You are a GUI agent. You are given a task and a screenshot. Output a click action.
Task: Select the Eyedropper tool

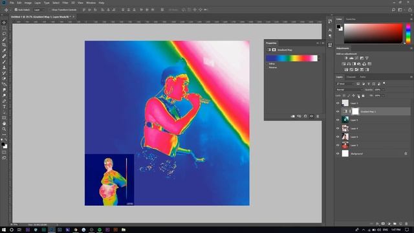click(x=4, y=50)
